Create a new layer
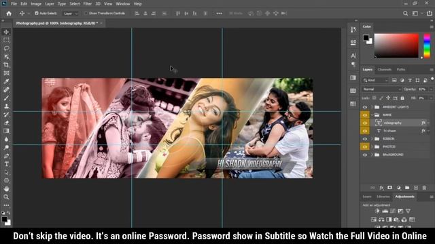 415,188
